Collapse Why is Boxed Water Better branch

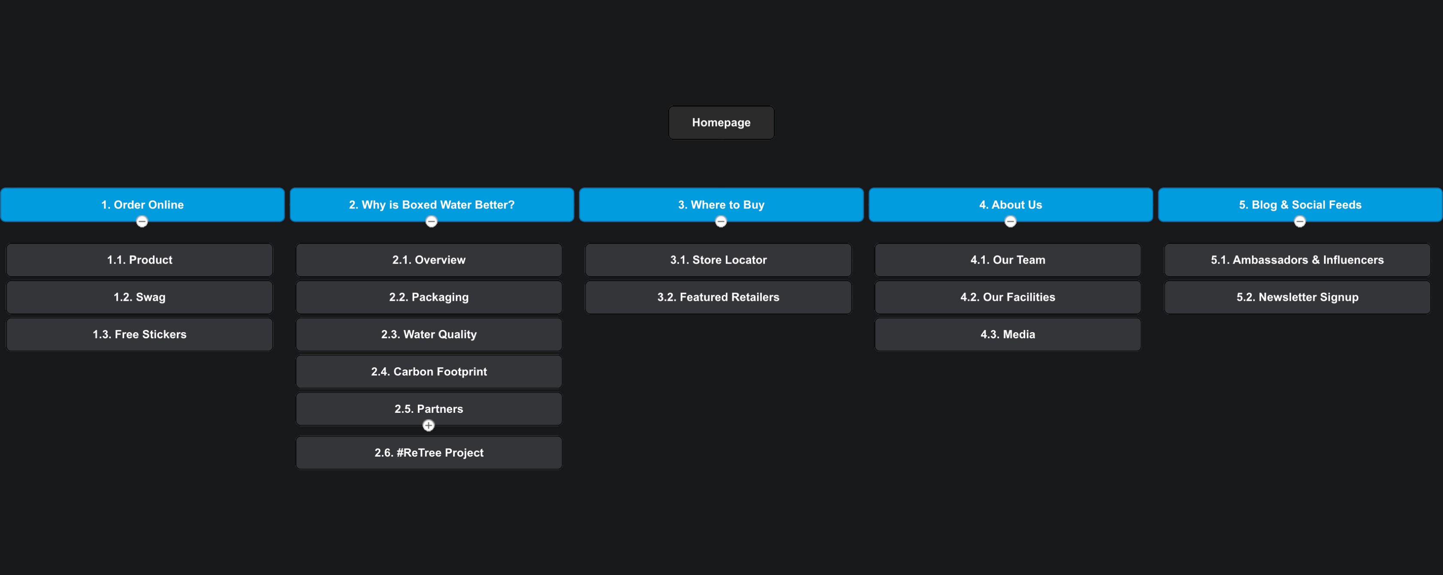[x=431, y=222]
